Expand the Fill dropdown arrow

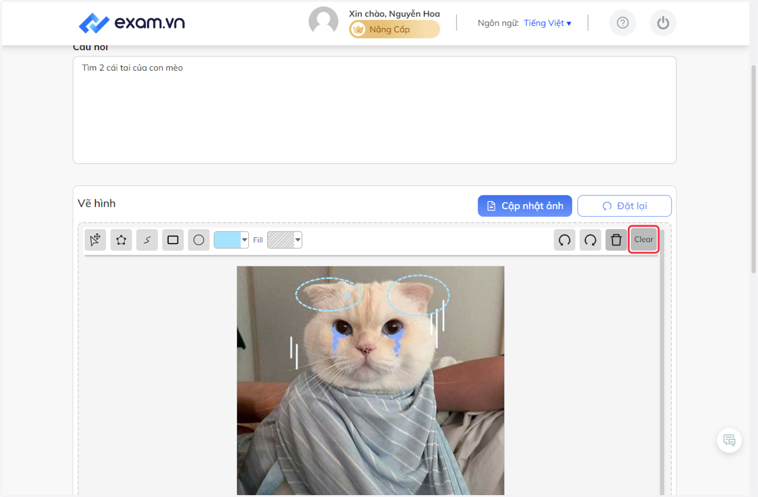(x=298, y=240)
